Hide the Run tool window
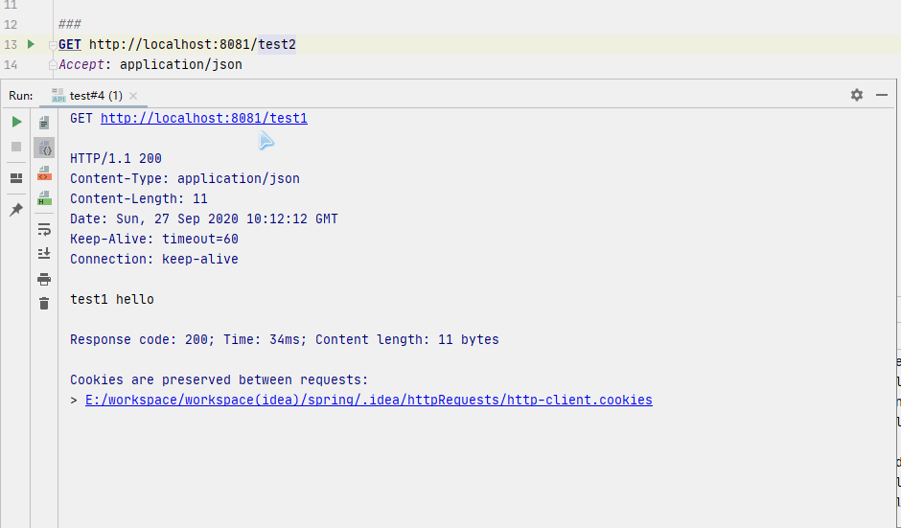 tap(881, 95)
